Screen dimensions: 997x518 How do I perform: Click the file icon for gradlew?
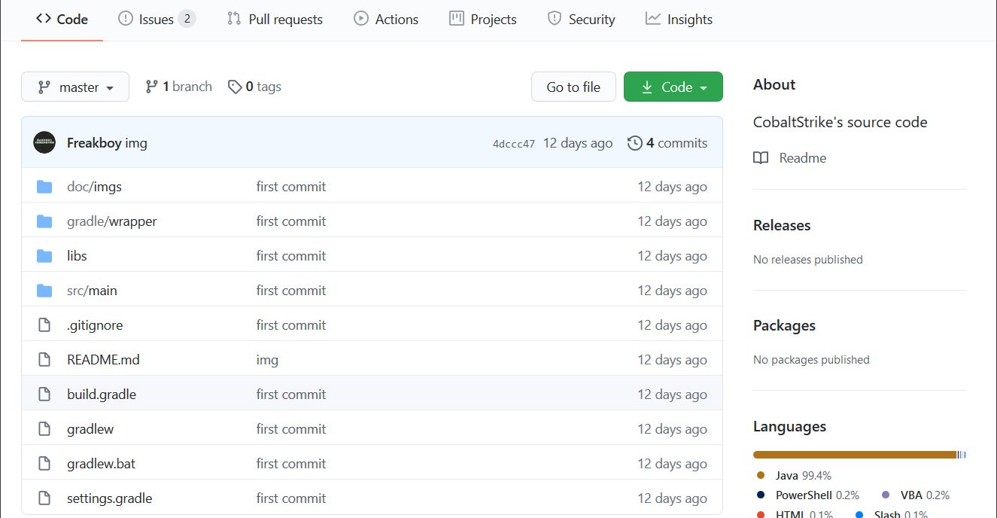click(x=44, y=429)
